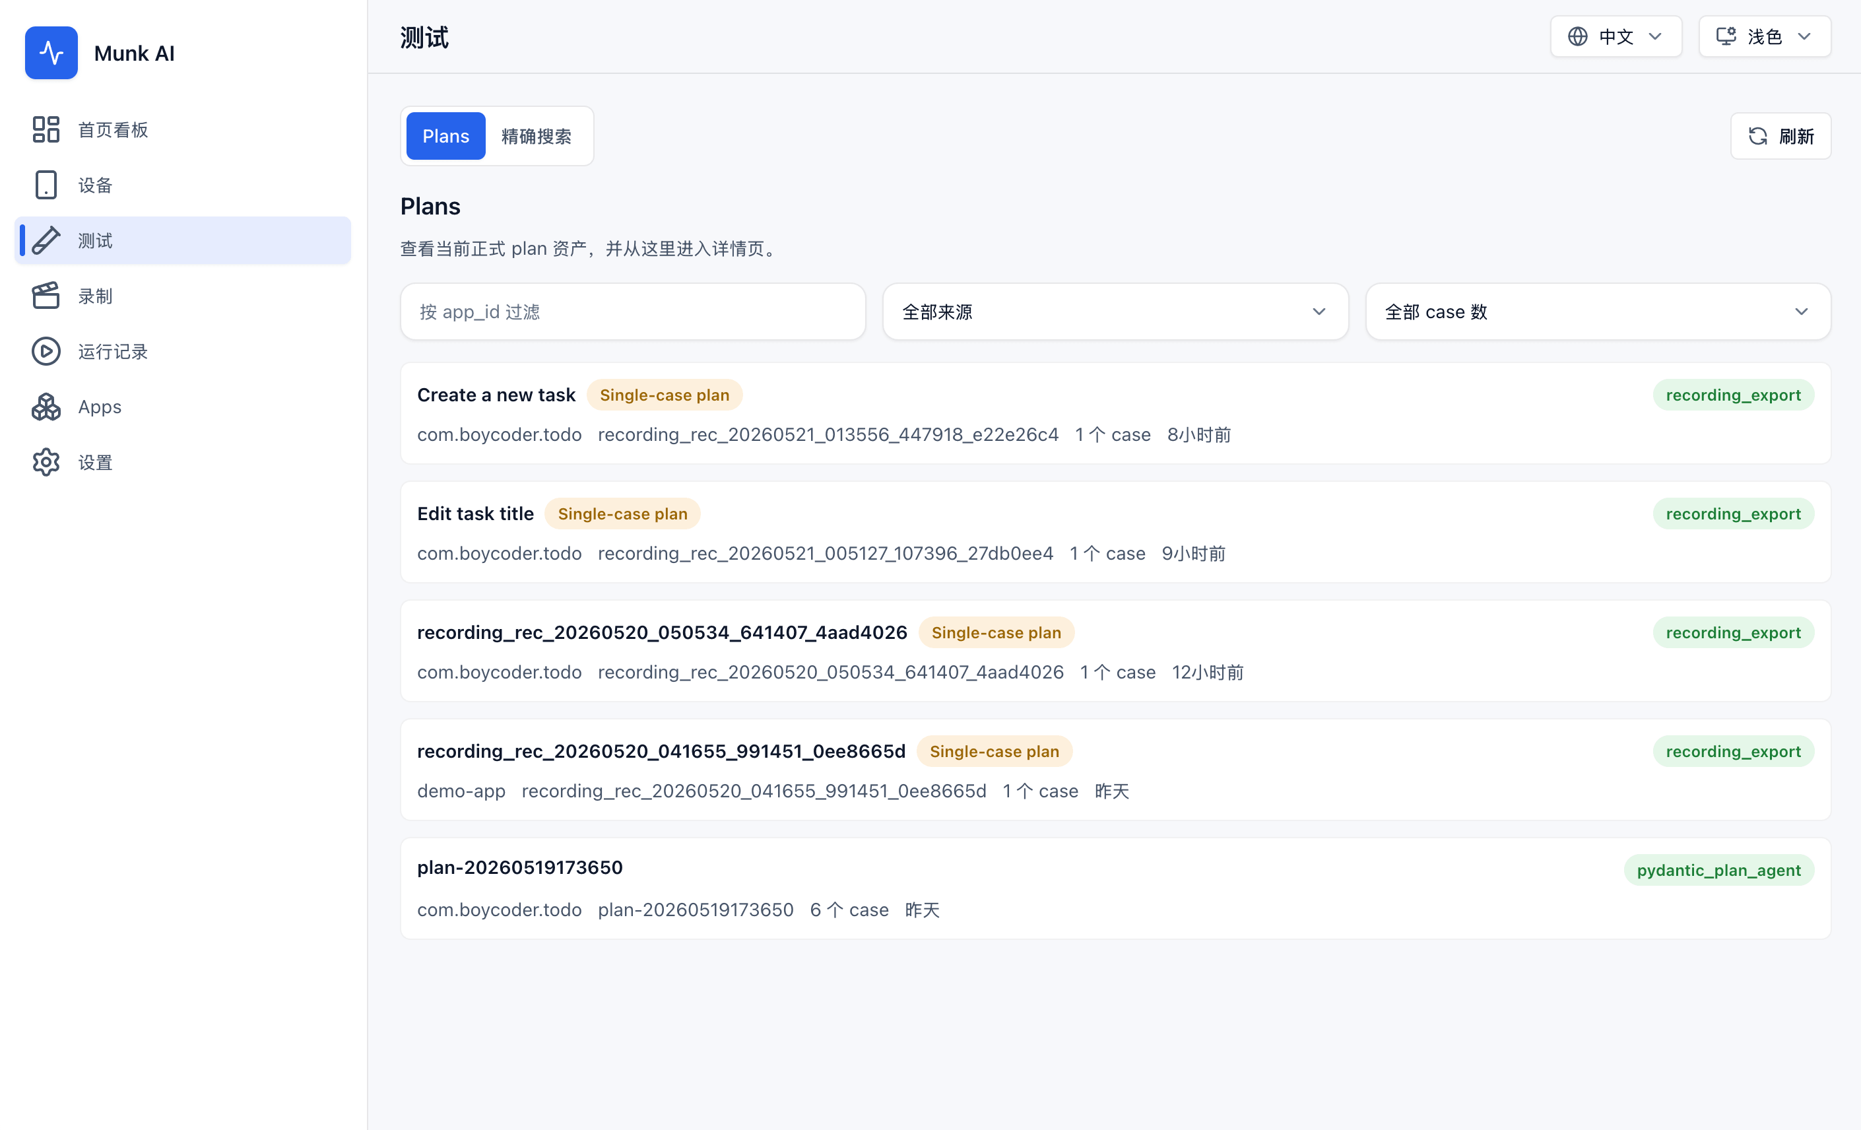Click Single-case plan badge on recording_rec_20260520_041655
Viewport: 1861px width, 1130px height.
click(x=995, y=752)
